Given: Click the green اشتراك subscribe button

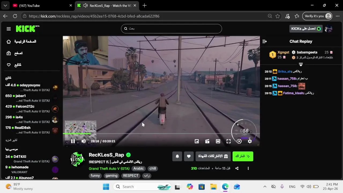Looking at the screenshot, I should pyautogui.click(x=243, y=156).
